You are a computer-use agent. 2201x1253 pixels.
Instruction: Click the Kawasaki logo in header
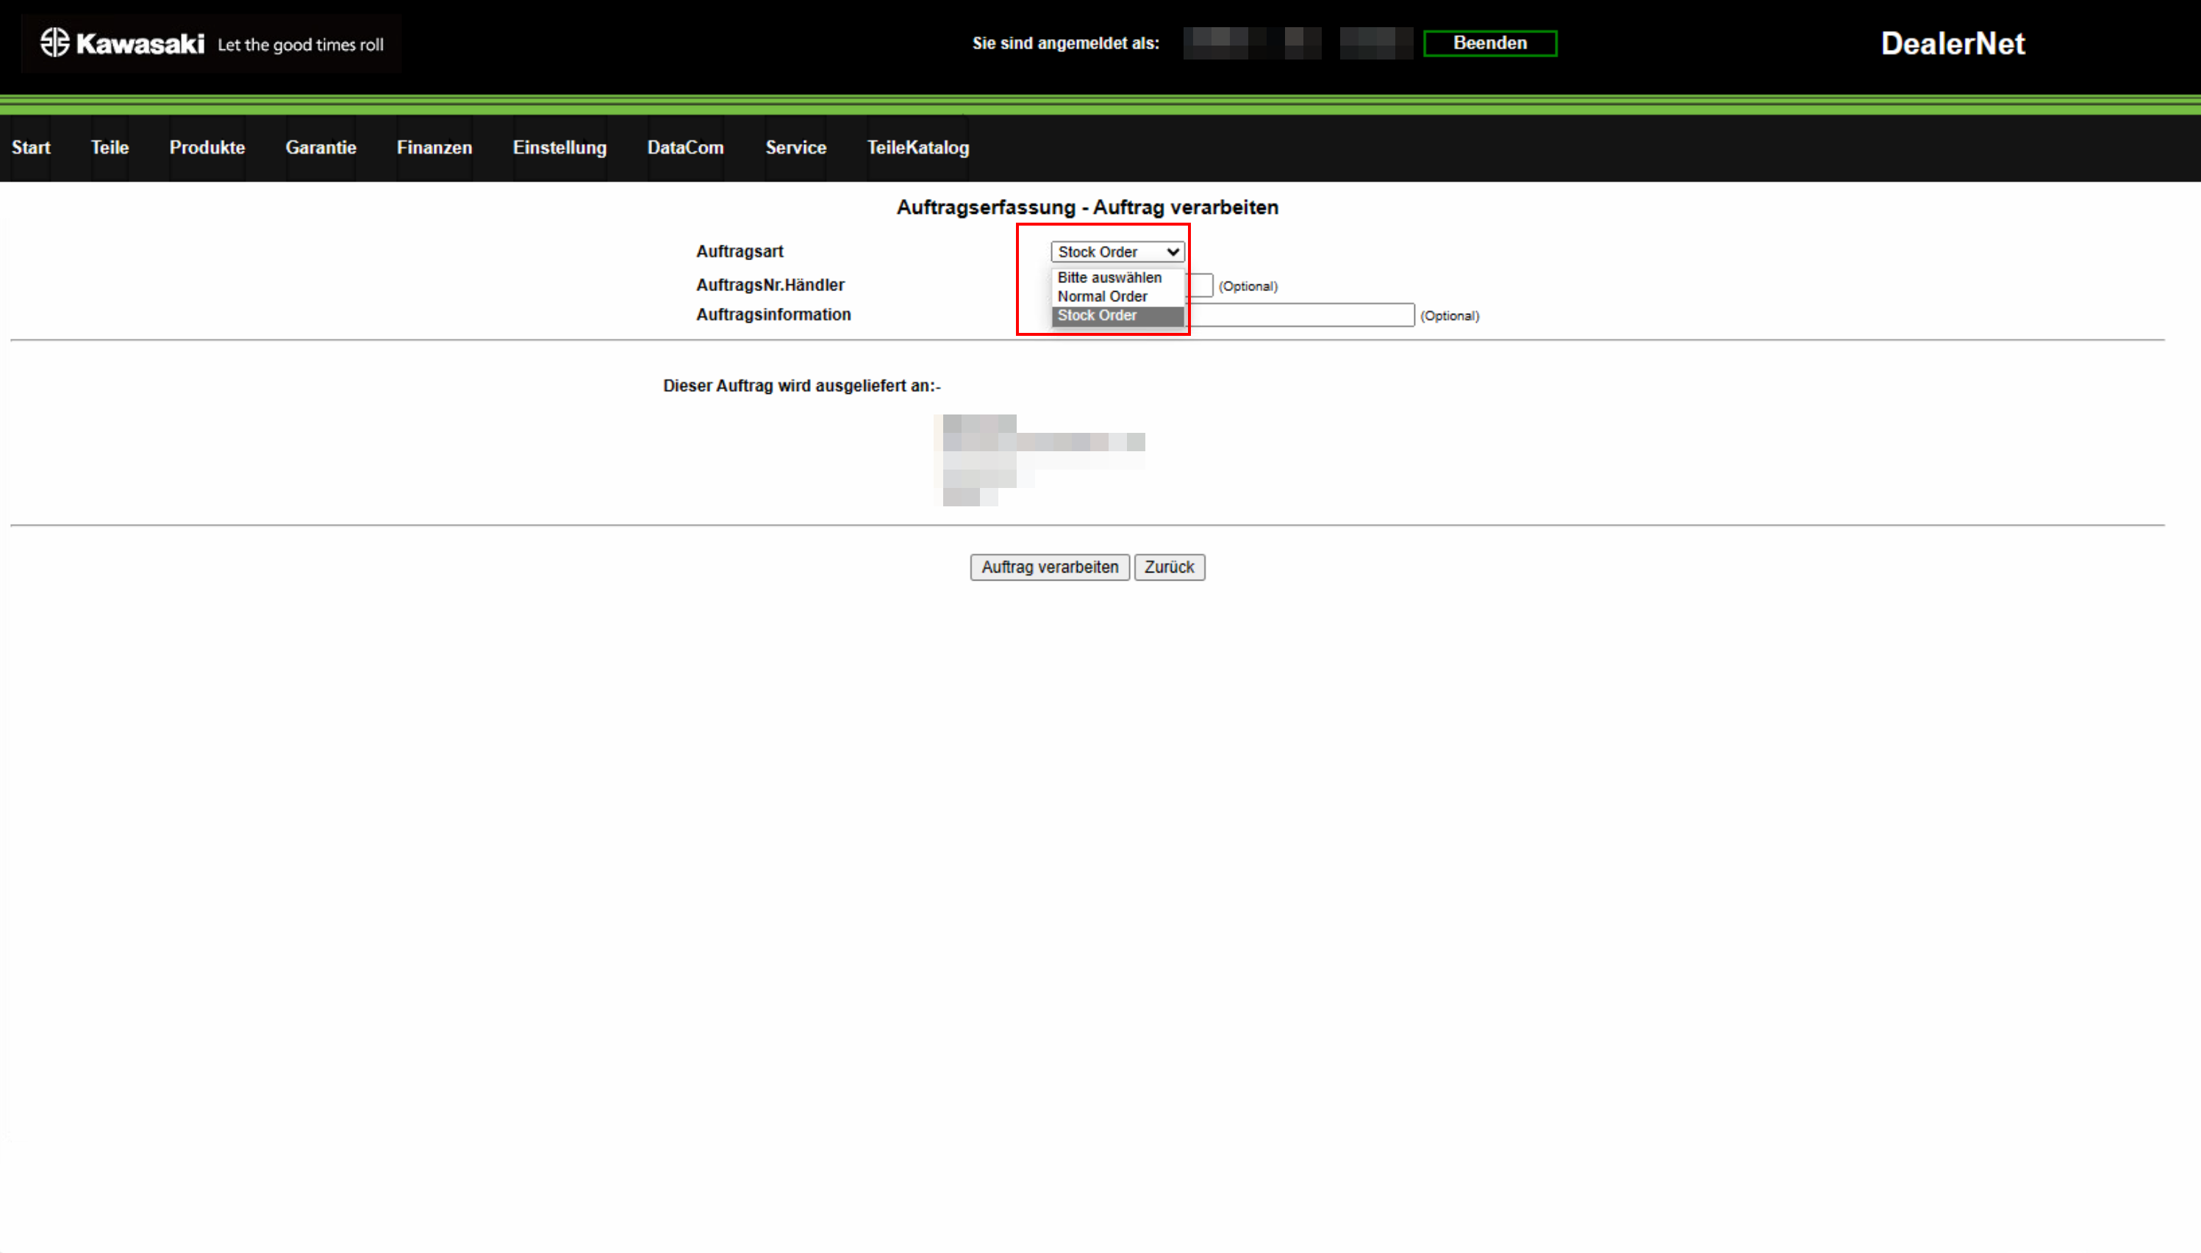[x=212, y=43]
